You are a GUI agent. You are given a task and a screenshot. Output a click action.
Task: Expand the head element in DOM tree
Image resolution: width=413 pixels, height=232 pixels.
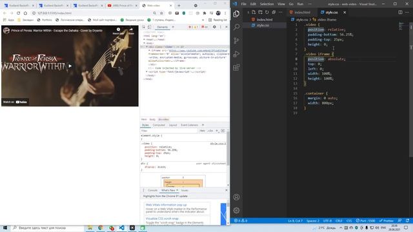[x=144, y=39]
